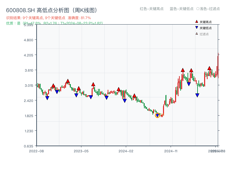Click the leftmost red key-high marker
Screen dimensions: 242x182
(53, 86)
